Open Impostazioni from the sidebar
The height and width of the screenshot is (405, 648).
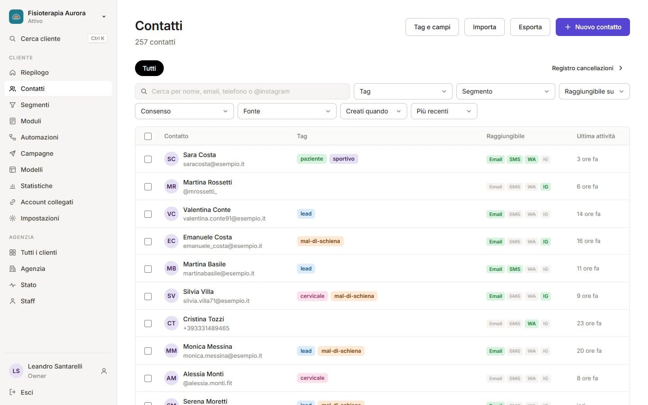(x=58, y=218)
